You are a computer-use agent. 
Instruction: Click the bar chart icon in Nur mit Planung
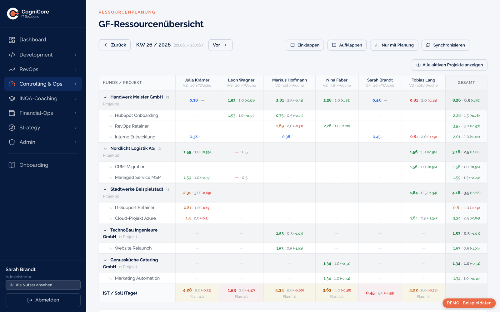377,45
